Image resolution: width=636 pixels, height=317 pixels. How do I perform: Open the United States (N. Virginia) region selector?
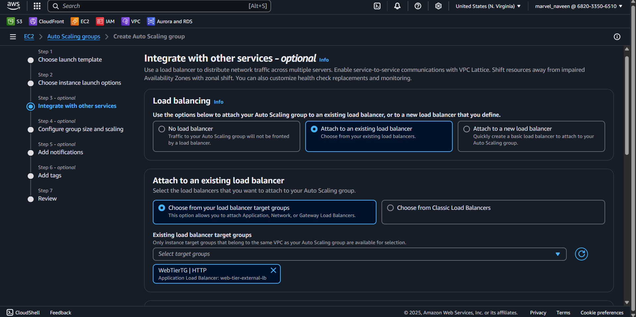(x=488, y=6)
